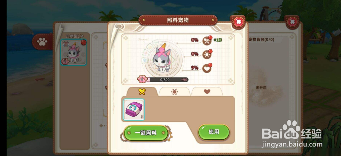Screen dimensions: 341x156
Task: Click the cleanliness sun status icon
Action: coord(207,54)
